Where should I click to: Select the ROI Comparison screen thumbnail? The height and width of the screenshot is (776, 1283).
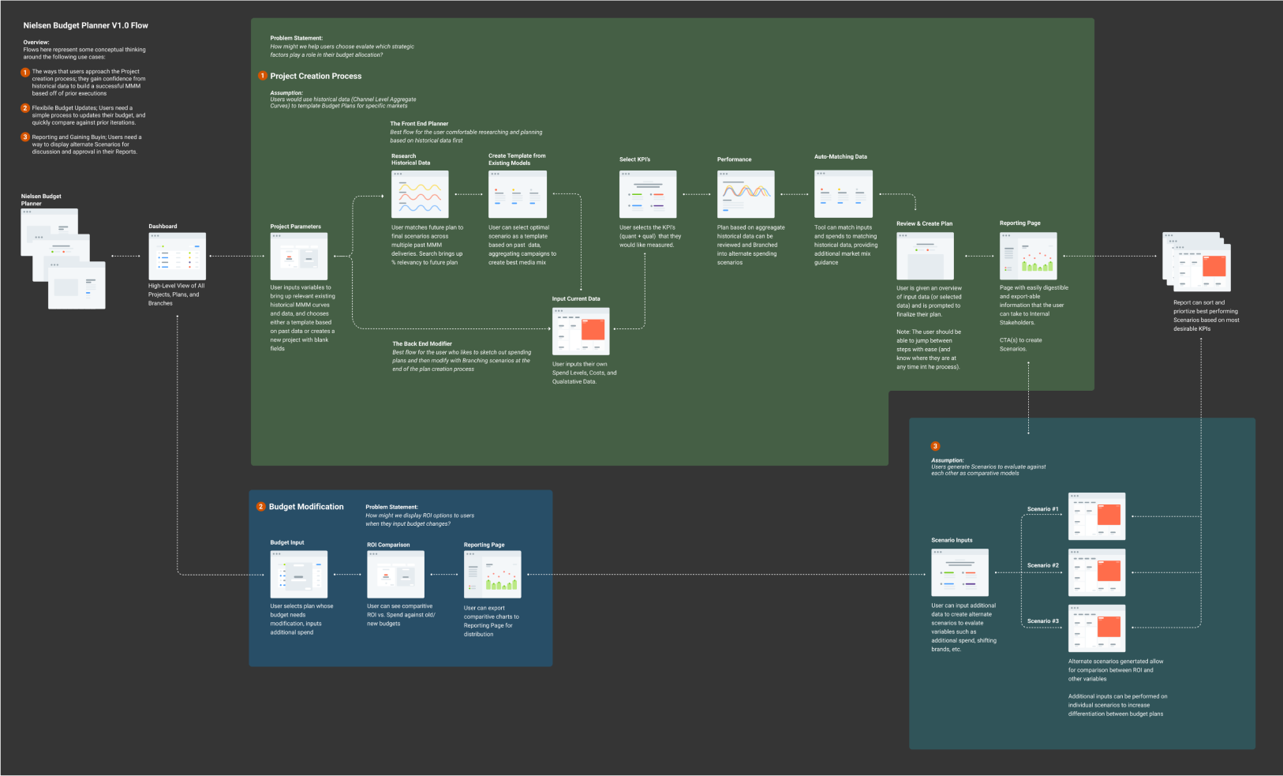point(396,574)
